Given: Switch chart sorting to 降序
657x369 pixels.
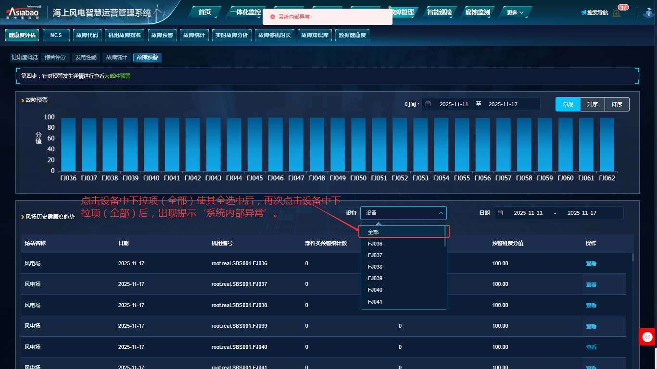Looking at the screenshot, I should [x=617, y=104].
